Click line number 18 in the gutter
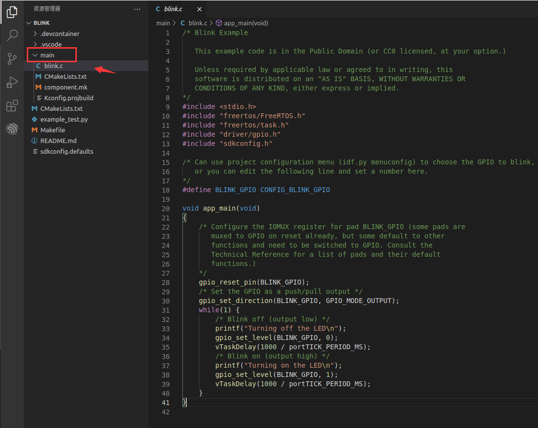Screen dimensions: 538x428 166,190
